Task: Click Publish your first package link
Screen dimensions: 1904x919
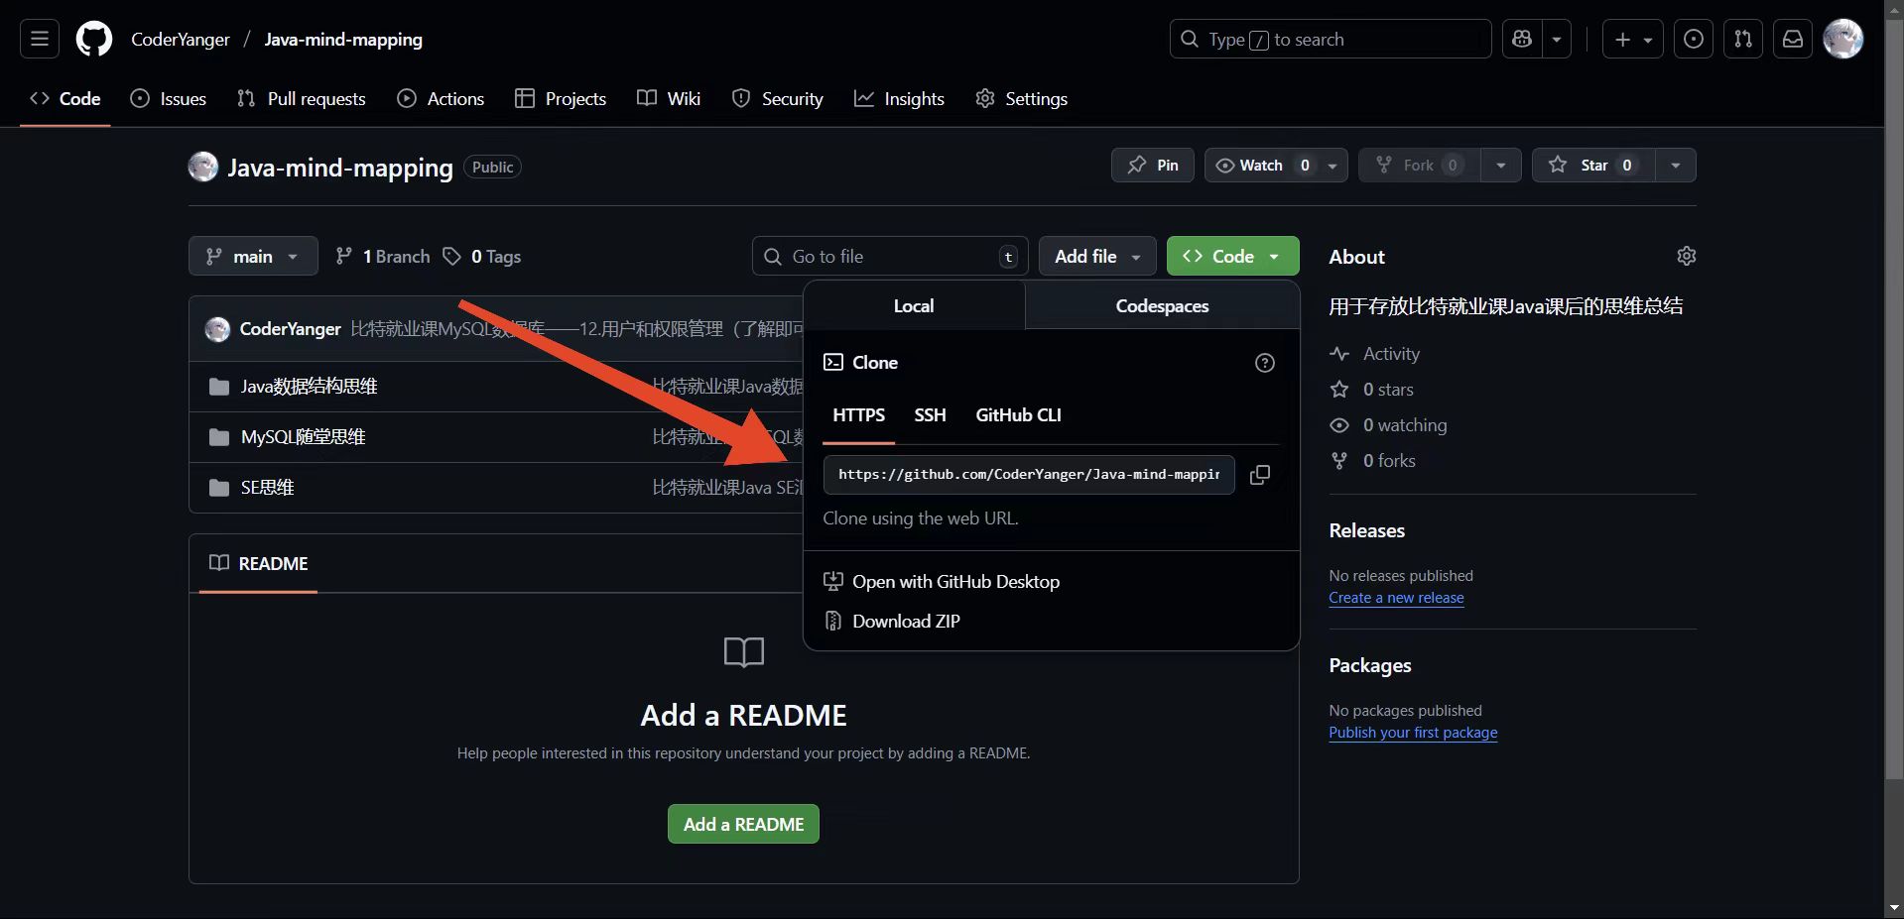Action: pyautogui.click(x=1413, y=732)
